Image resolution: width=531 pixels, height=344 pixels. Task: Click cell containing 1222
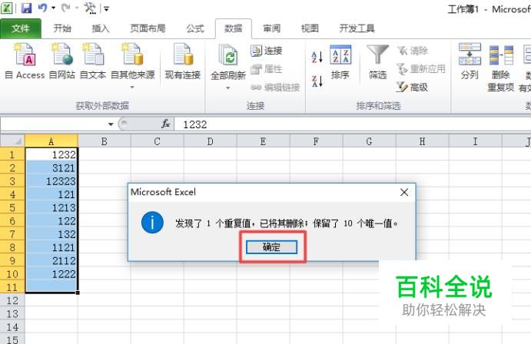[51, 273]
